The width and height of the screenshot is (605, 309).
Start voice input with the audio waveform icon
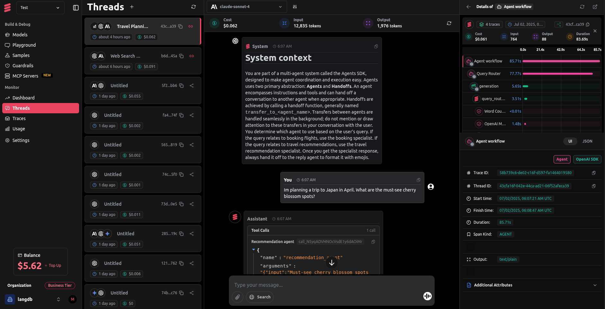(427, 296)
